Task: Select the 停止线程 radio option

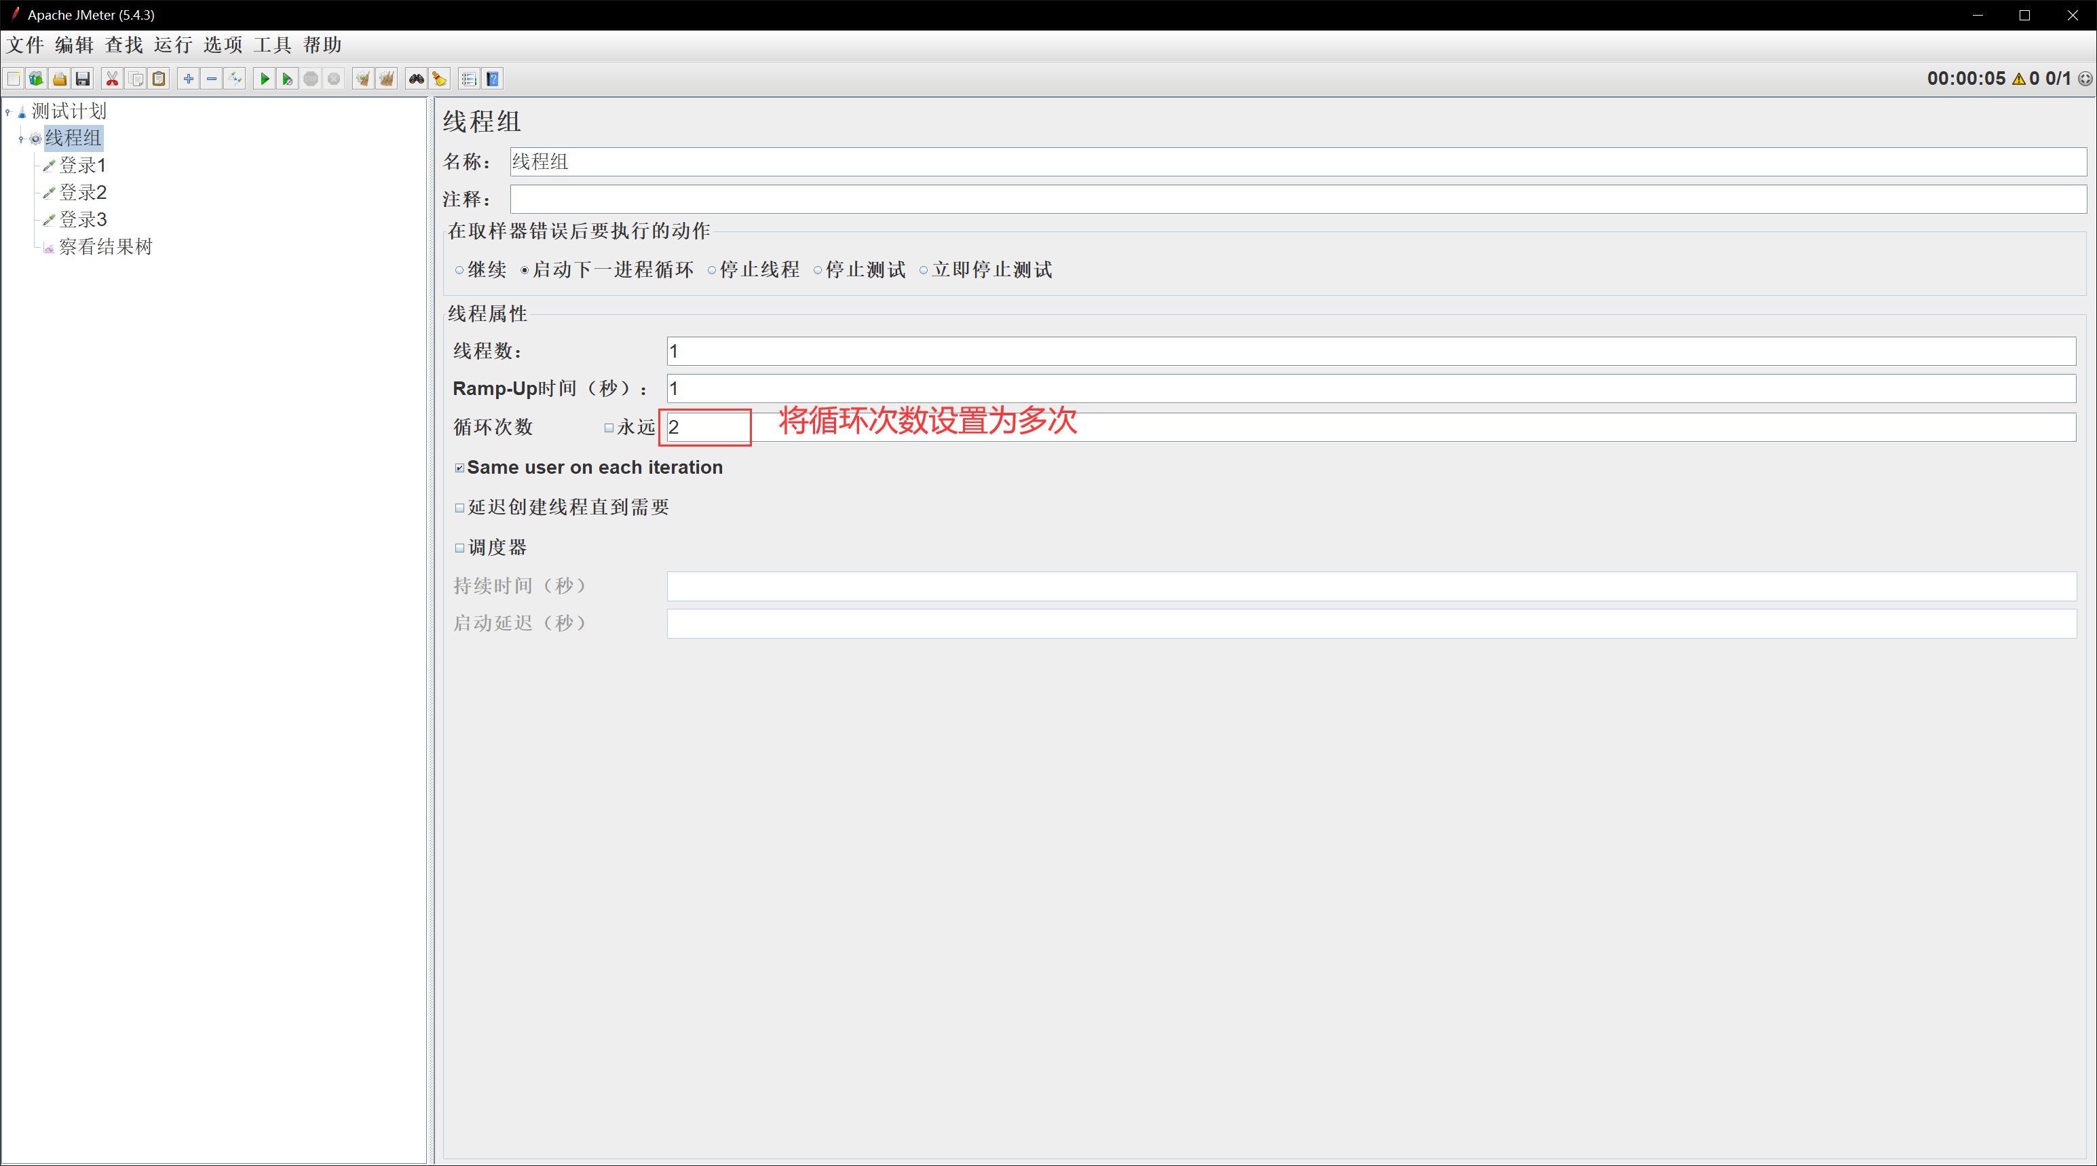Action: coord(713,270)
